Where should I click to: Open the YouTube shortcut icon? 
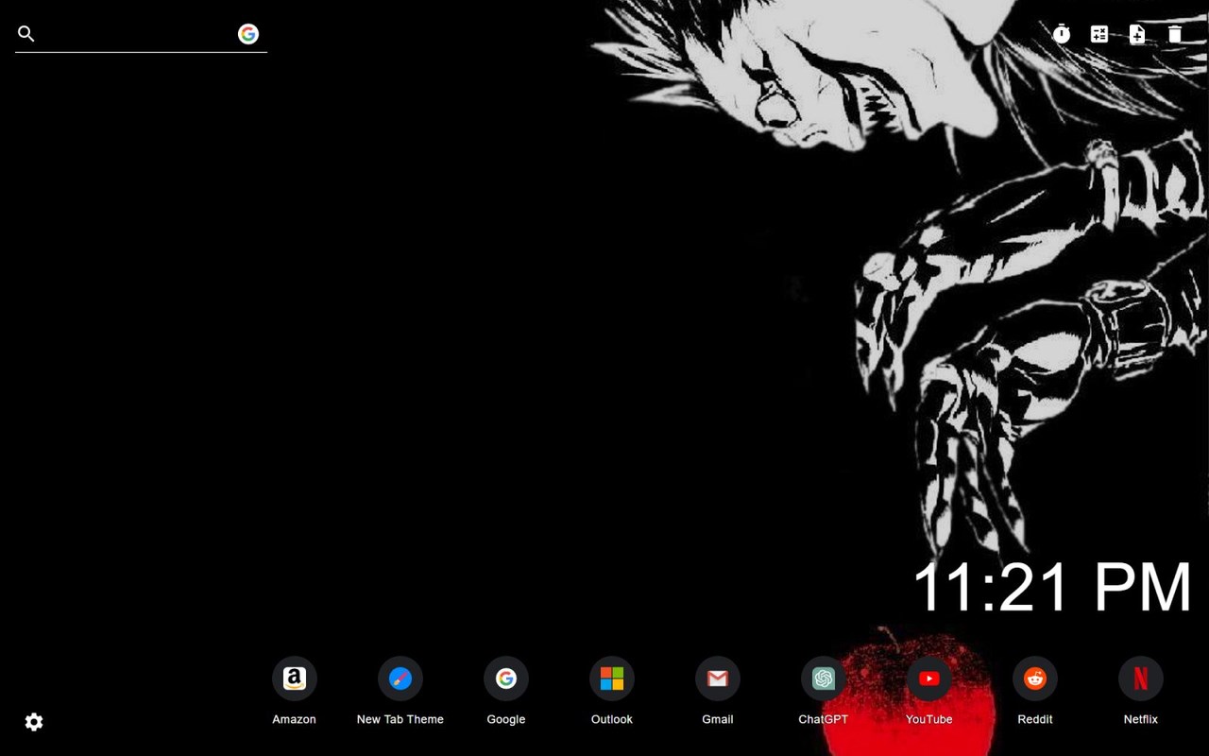tap(929, 679)
